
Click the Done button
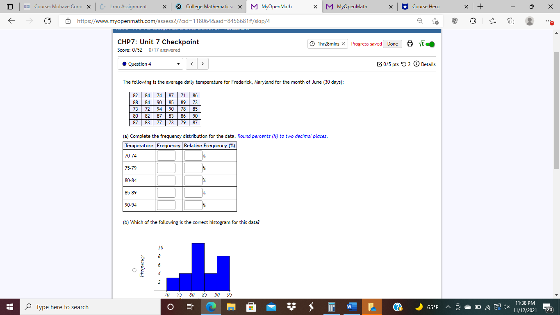point(392,43)
